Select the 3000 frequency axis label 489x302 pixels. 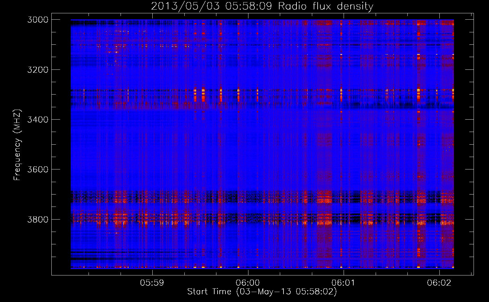[x=38, y=20]
